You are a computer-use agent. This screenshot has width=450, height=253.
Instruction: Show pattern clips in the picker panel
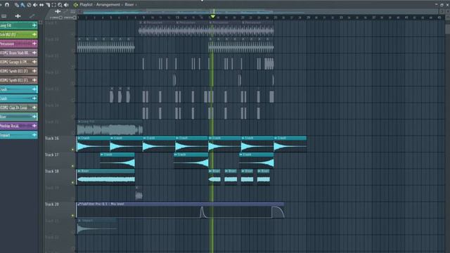(x=4, y=16)
